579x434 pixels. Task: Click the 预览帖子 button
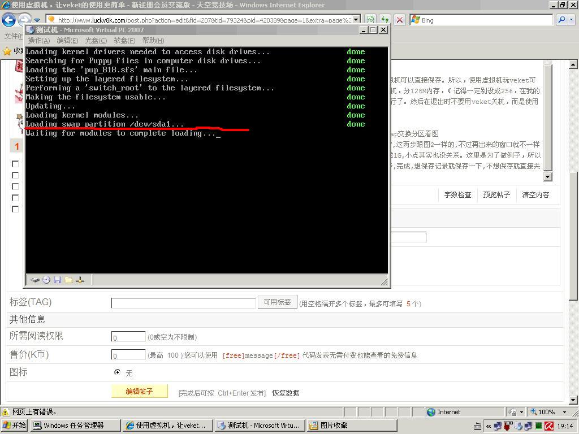[x=496, y=195]
